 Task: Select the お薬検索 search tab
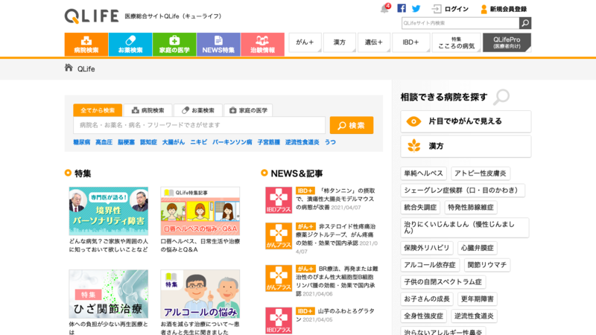[x=198, y=110]
